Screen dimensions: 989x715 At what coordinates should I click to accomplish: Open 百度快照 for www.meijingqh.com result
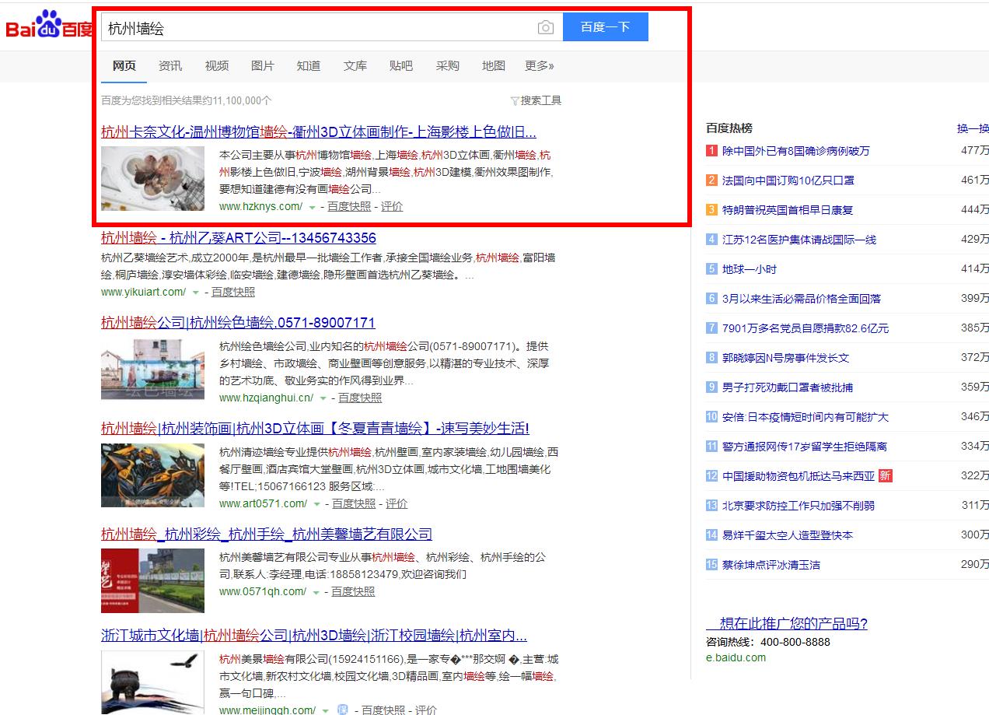click(383, 710)
